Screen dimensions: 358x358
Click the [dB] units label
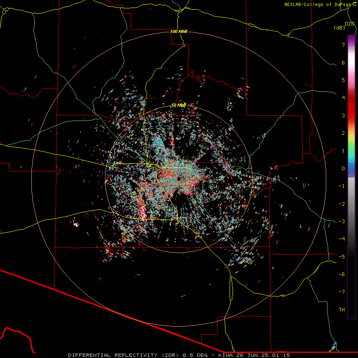(340, 27)
